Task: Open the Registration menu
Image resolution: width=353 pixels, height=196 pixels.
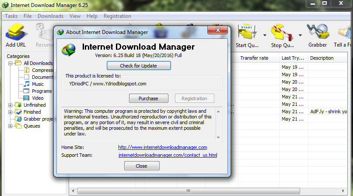Action: point(117,16)
